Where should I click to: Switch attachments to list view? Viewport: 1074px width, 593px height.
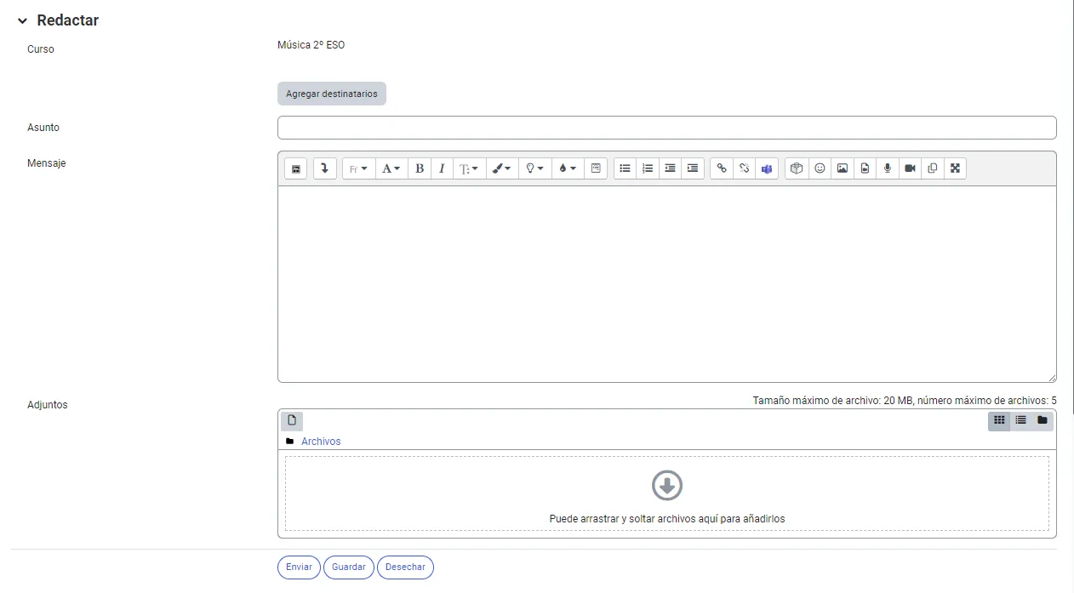[1020, 420]
